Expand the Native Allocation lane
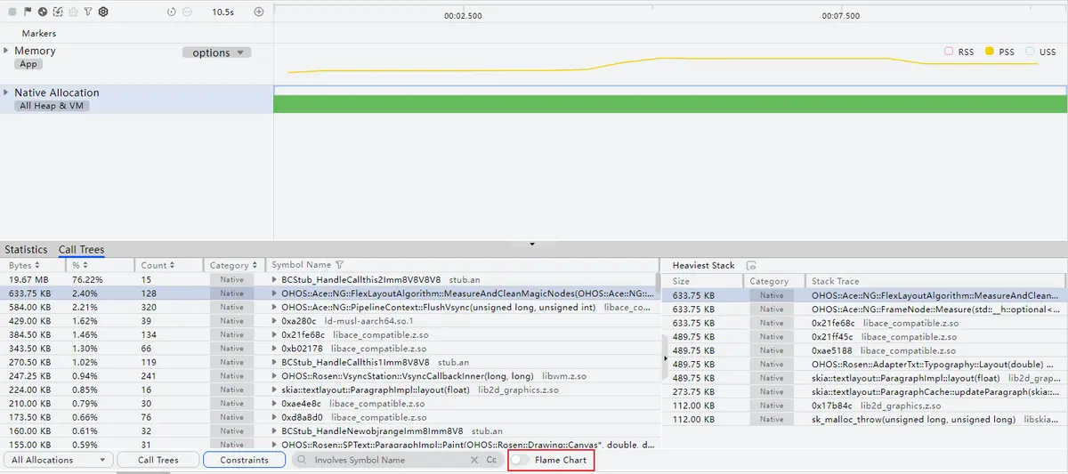Screen dimensions: 1068x474 (x=6, y=92)
